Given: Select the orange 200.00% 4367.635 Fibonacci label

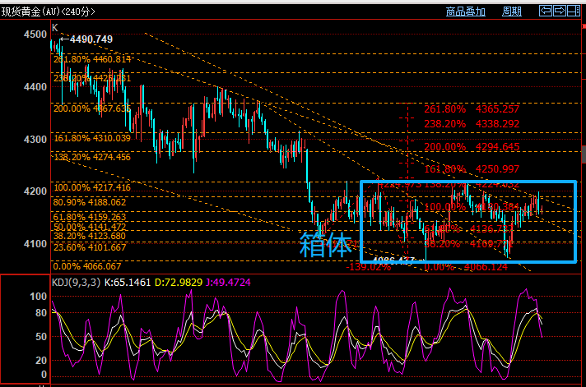Looking at the screenshot, I should pos(92,108).
